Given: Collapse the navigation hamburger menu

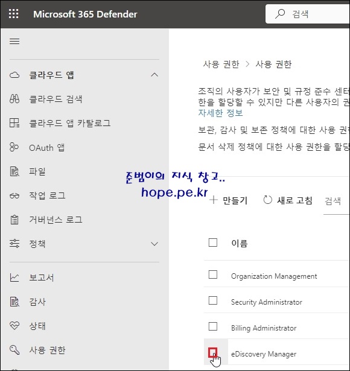Looking at the screenshot, I should [x=14, y=42].
